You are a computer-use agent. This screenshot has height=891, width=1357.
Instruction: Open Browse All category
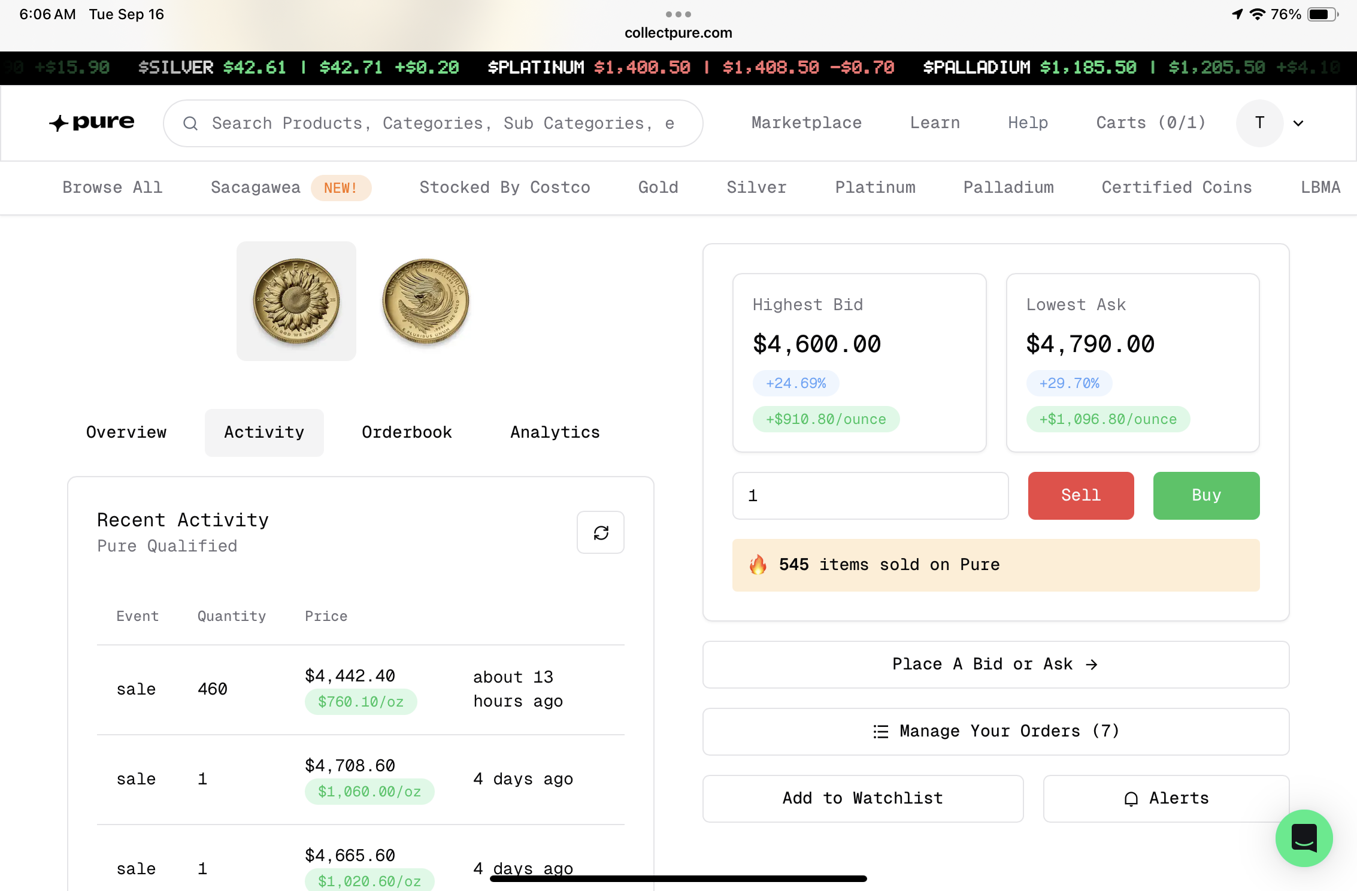click(x=113, y=187)
